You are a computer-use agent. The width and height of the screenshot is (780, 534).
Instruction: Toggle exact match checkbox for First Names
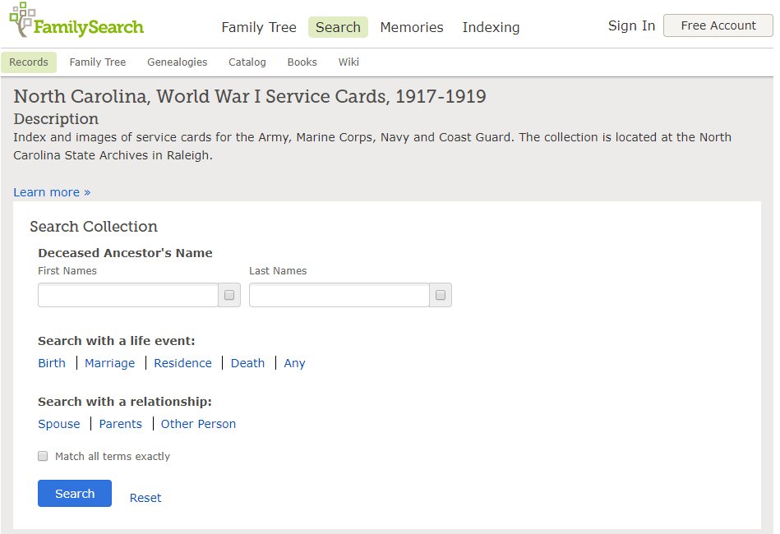[x=229, y=295]
